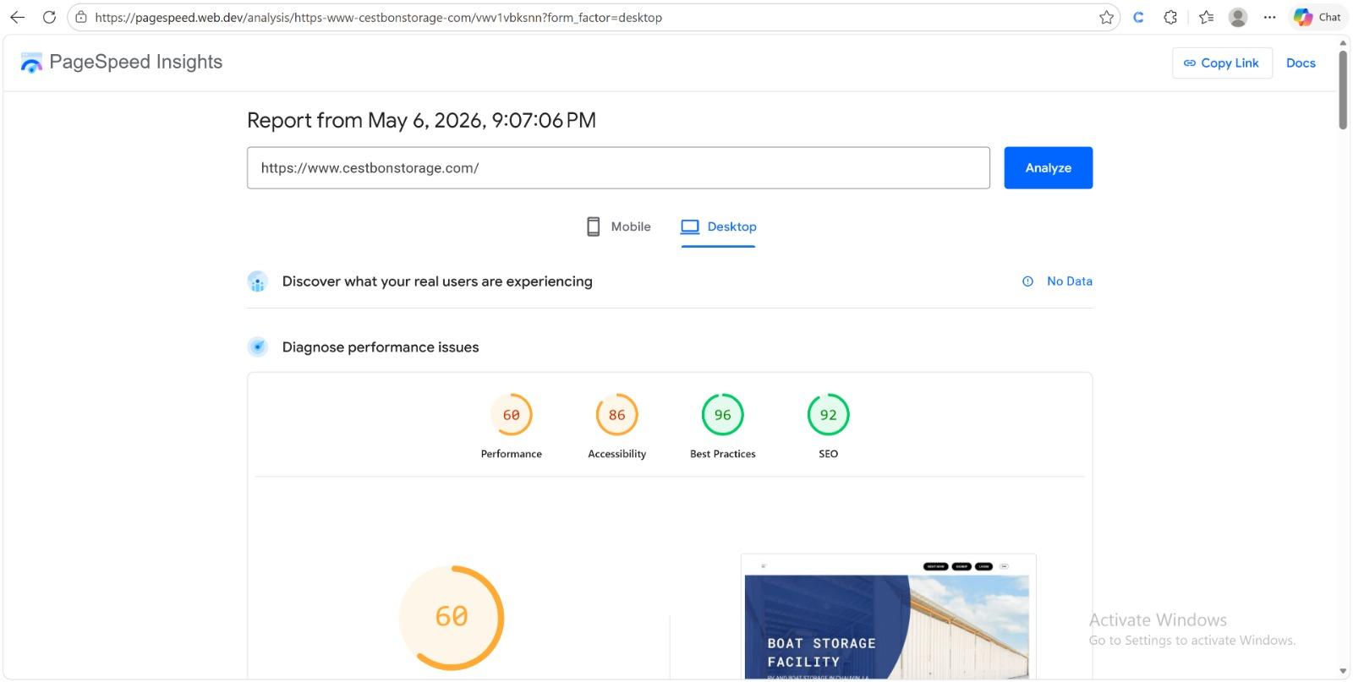
Task: Go back using browser back arrow
Action: point(17,17)
